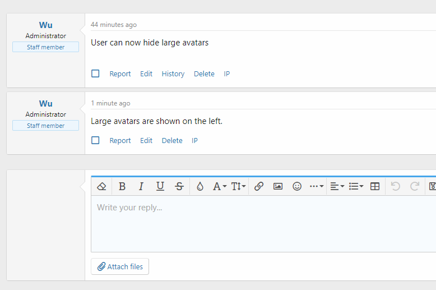The image size is (436, 290).
Task: Open Wu's profile from the second post
Action: point(45,104)
